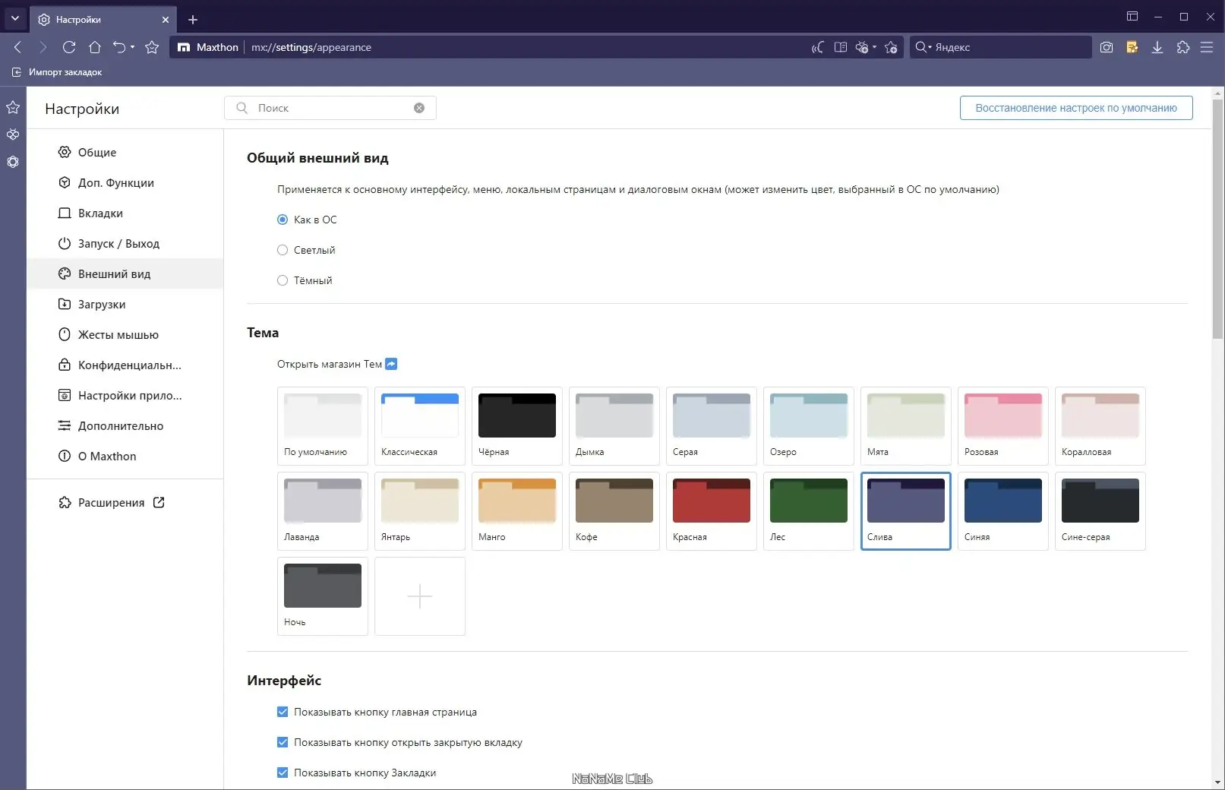Open the downloads arrow icon
Viewport: 1225px width, 790px height.
pos(1157,47)
